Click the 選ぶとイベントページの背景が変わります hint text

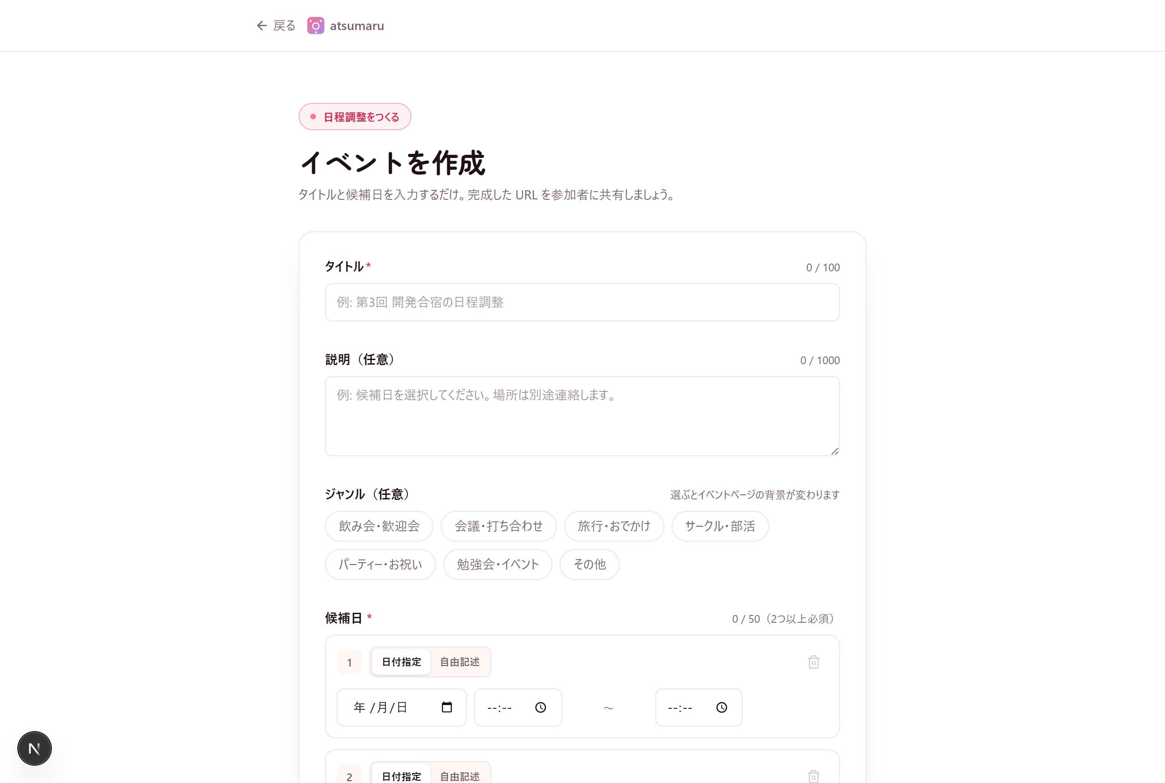click(755, 495)
